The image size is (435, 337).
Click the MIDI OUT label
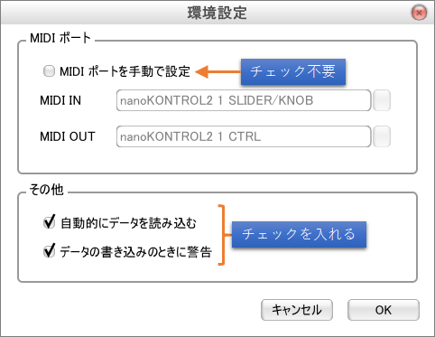[x=68, y=136]
